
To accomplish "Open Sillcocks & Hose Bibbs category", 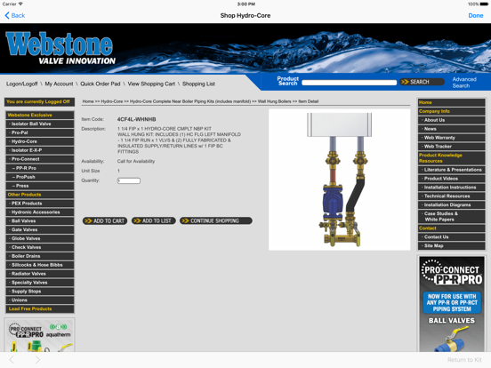I will 40,265.
